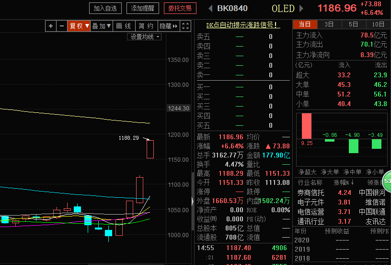This screenshot has height=265, width=391.
Task: Click 券商信托 industry row
Action: coord(341,193)
